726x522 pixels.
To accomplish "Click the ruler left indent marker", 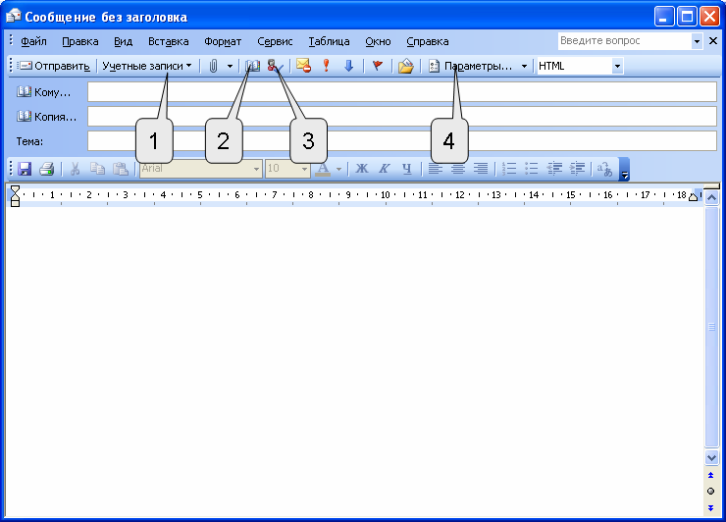I will pyautogui.click(x=15, y=195).
